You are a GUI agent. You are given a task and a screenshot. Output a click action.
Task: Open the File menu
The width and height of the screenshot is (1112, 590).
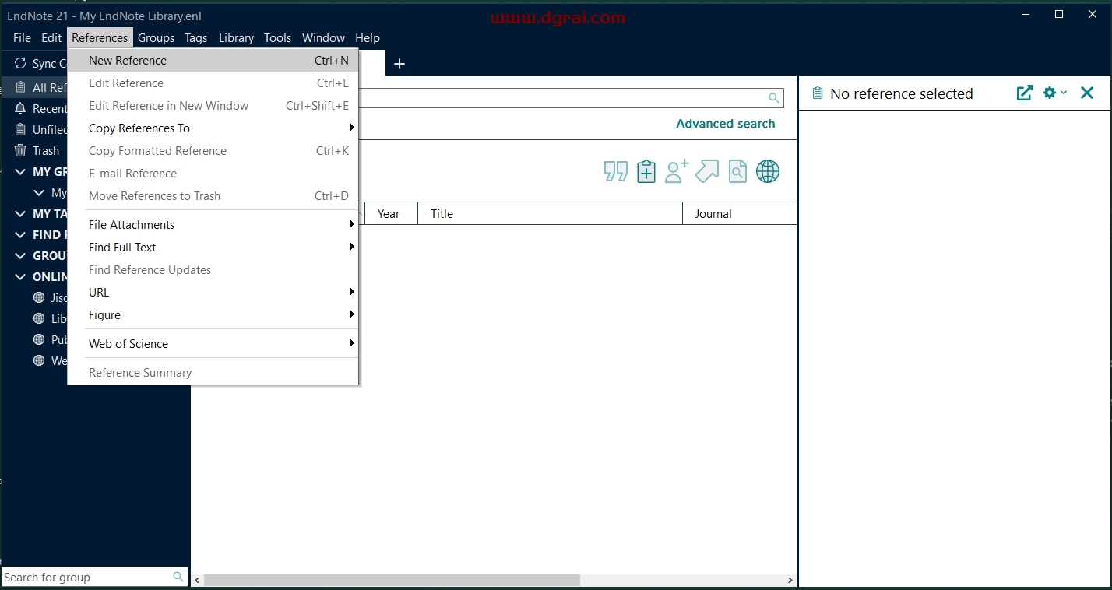point(22,37)
